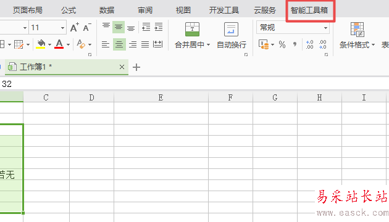
Task: Apply thousands separator comma style
Action: [295, 44]
